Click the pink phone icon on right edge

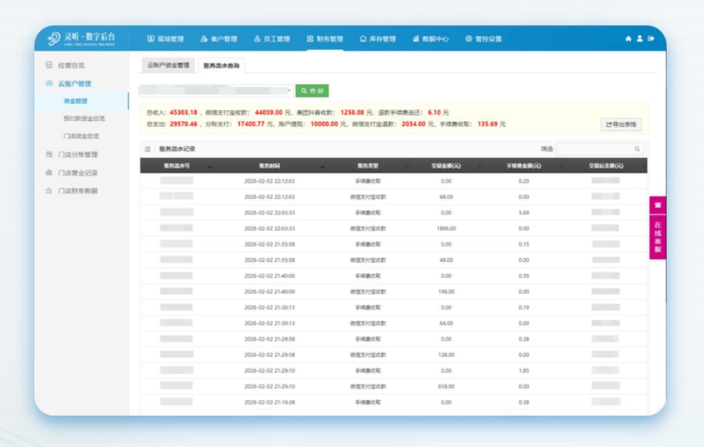pos(658,205)
